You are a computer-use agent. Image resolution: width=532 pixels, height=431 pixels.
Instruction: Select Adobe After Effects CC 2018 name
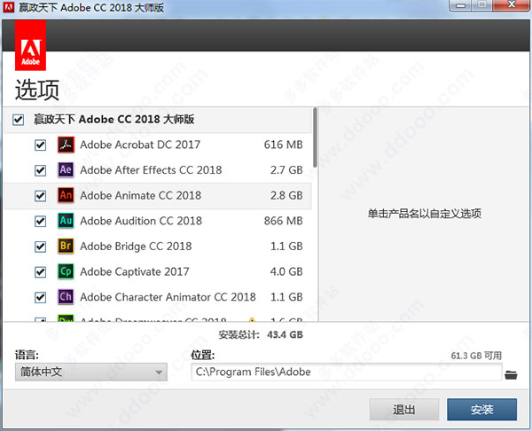click(151, 170)
